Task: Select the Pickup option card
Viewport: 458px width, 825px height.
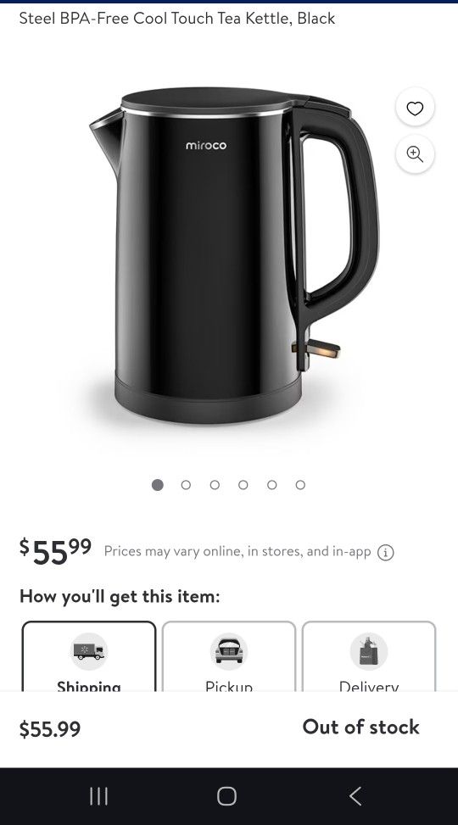Action: 229,656
